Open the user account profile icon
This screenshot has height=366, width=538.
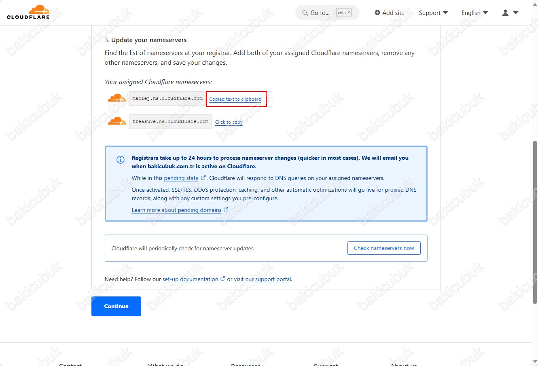(x=505, y=13)
